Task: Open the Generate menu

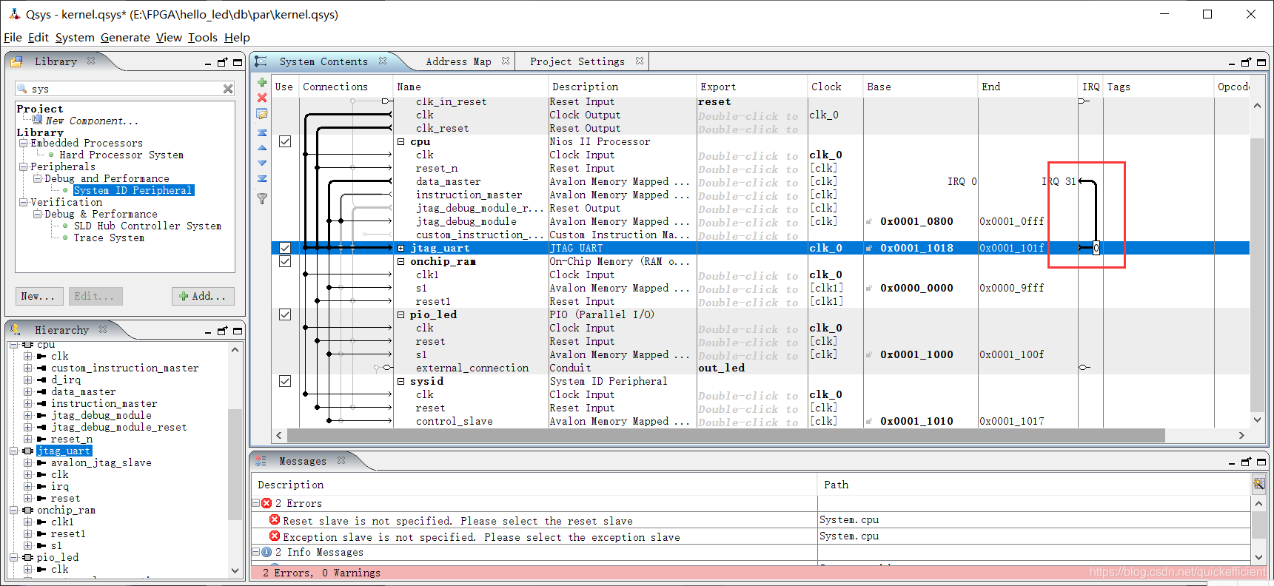Action: 125,38
